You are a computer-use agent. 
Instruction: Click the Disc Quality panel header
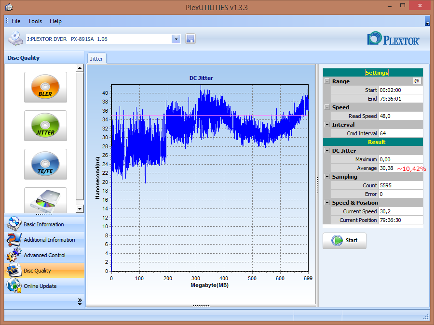pyautogui.click(x=44, y=58)
